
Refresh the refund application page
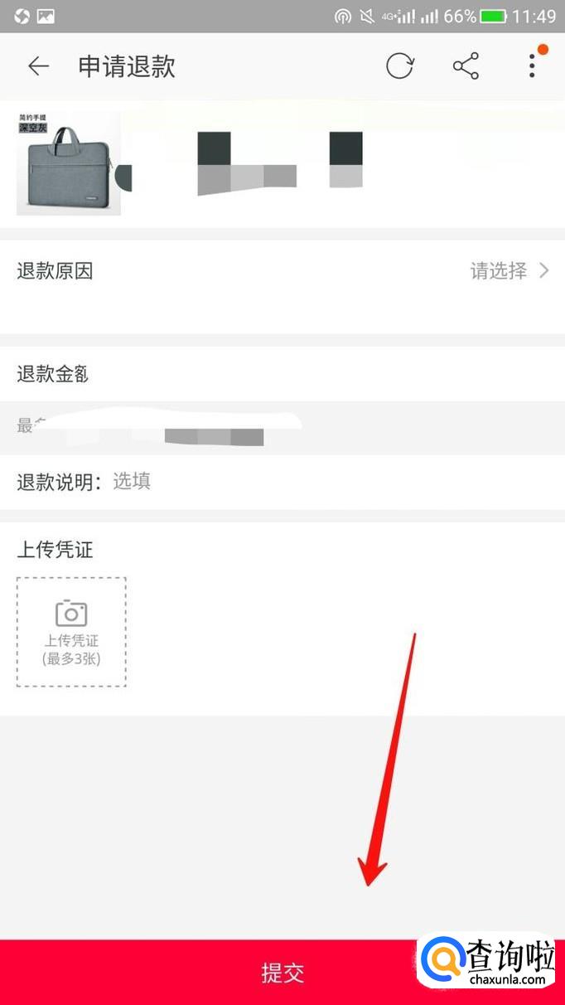tap(399, 66)
